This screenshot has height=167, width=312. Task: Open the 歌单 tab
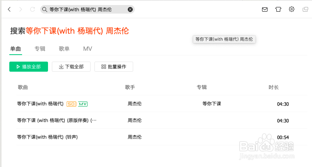[x=64, y=49]
